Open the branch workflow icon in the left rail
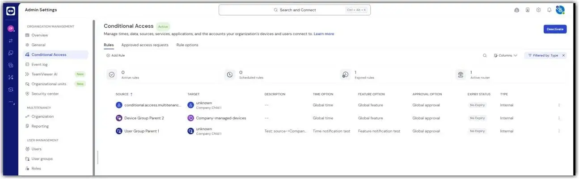Image resolution: width=579 pixels, height=179 pixels. click(x=11, y=77)
